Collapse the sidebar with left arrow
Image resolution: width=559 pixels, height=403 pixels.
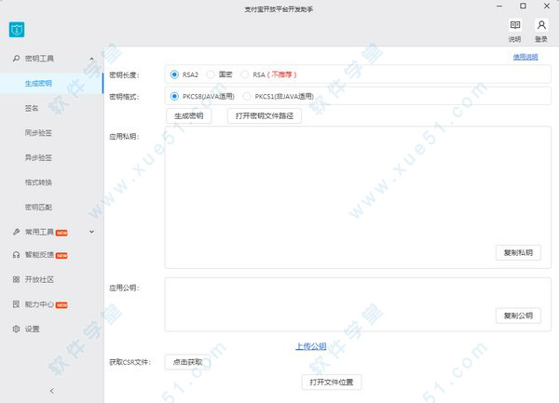pyautogui.click(x=52, y=391)
